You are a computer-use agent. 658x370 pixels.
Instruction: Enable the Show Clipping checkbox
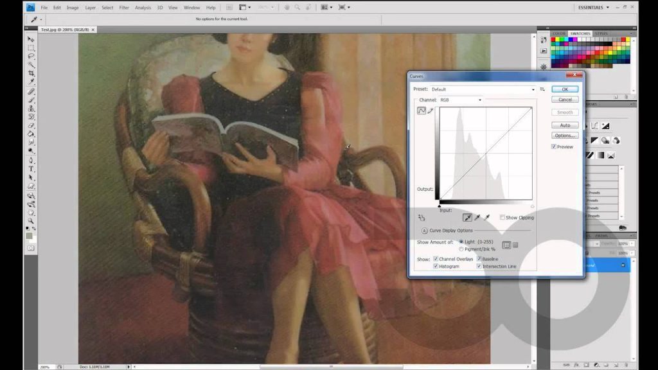coord(502,217)
